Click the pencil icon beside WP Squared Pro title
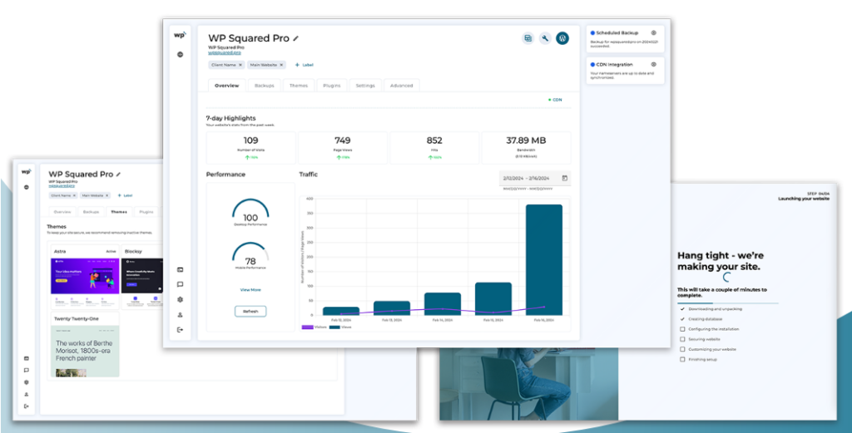852x433 pixels. tap(296, 38)
